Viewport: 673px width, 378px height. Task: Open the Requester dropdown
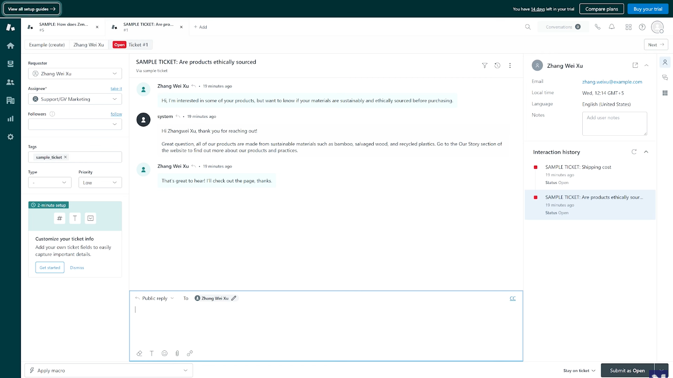coord(75,73)
